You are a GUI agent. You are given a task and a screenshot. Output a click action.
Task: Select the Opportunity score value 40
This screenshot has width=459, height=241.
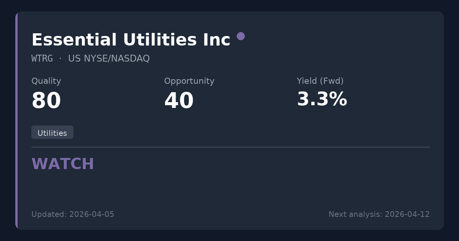coord(179,101)
